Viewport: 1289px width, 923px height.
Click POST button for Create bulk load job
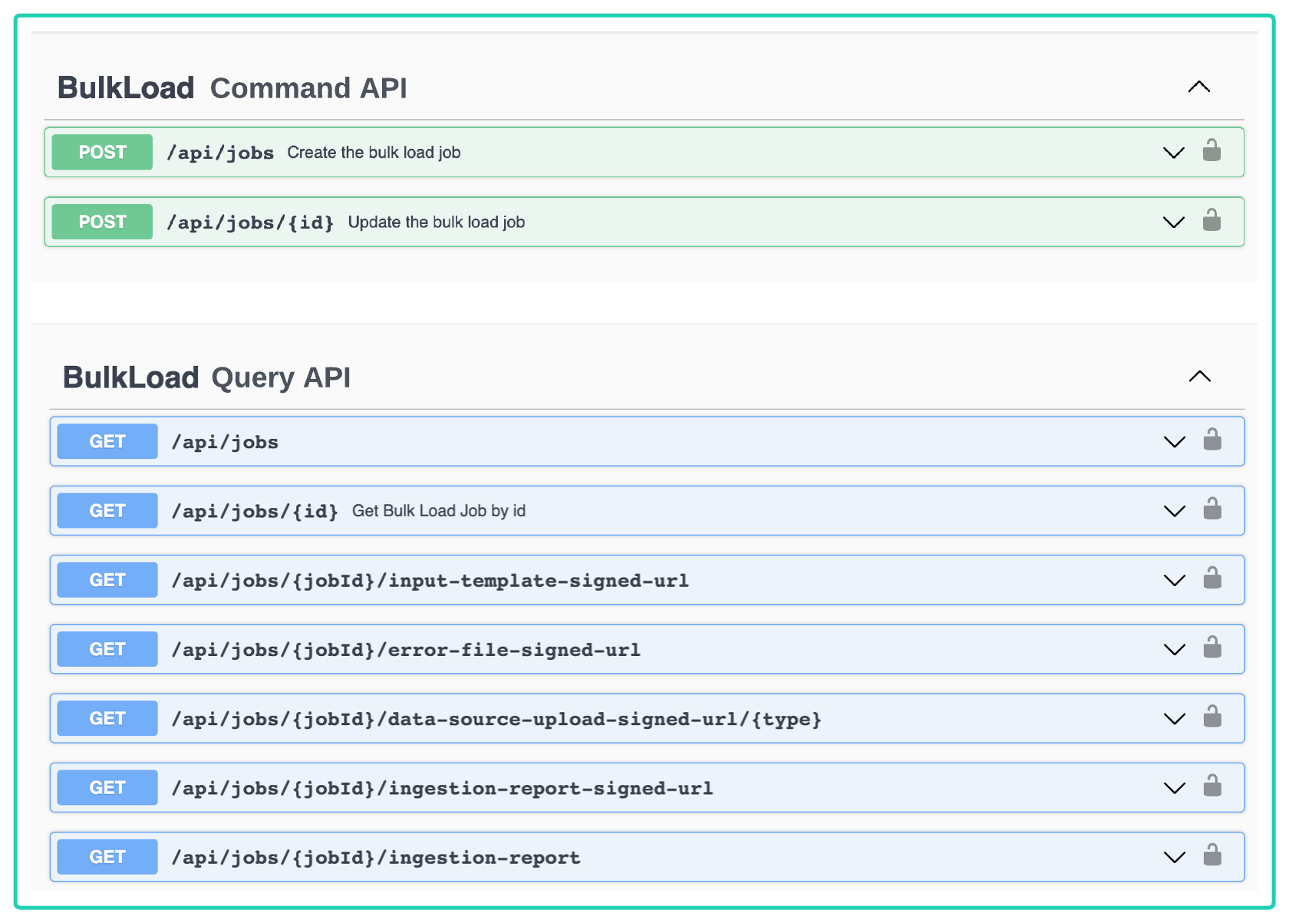(102, 152)
